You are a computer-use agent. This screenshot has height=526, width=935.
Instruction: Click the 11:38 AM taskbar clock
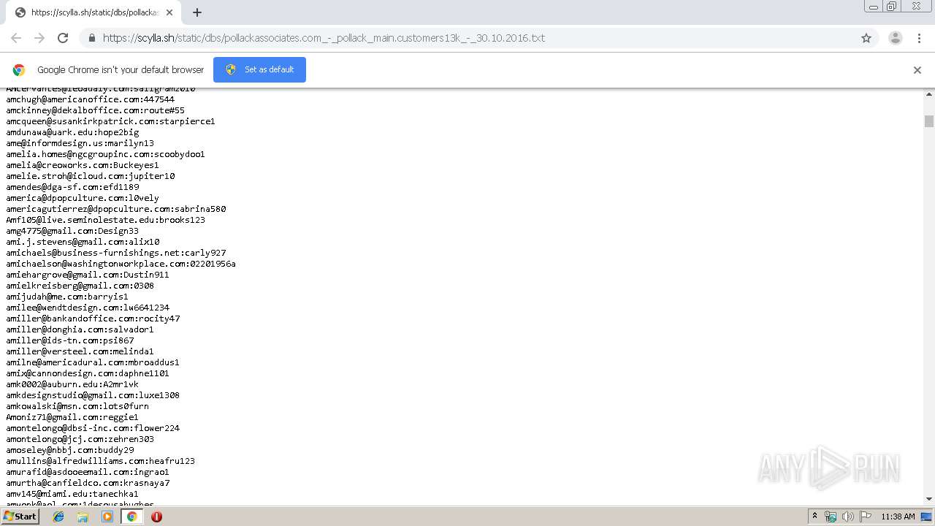pyautogui.click(x=898, y=517)
